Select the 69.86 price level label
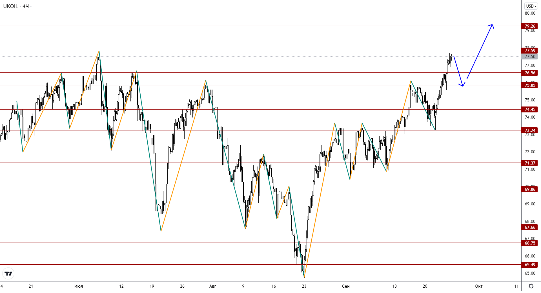The width and height of the screenshot is (541, 293). 530,189
